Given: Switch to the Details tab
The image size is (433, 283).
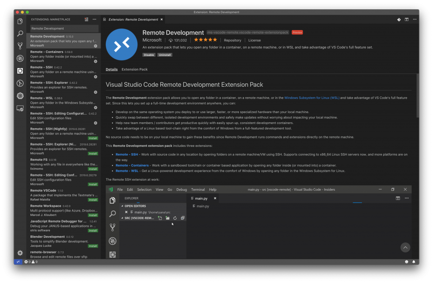Looking at the screenshot, I should coord(112,69).
